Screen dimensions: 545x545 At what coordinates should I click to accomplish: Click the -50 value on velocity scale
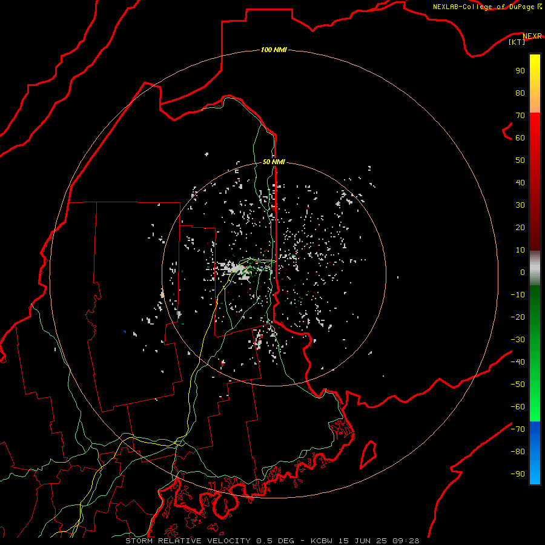click(518, 385)
